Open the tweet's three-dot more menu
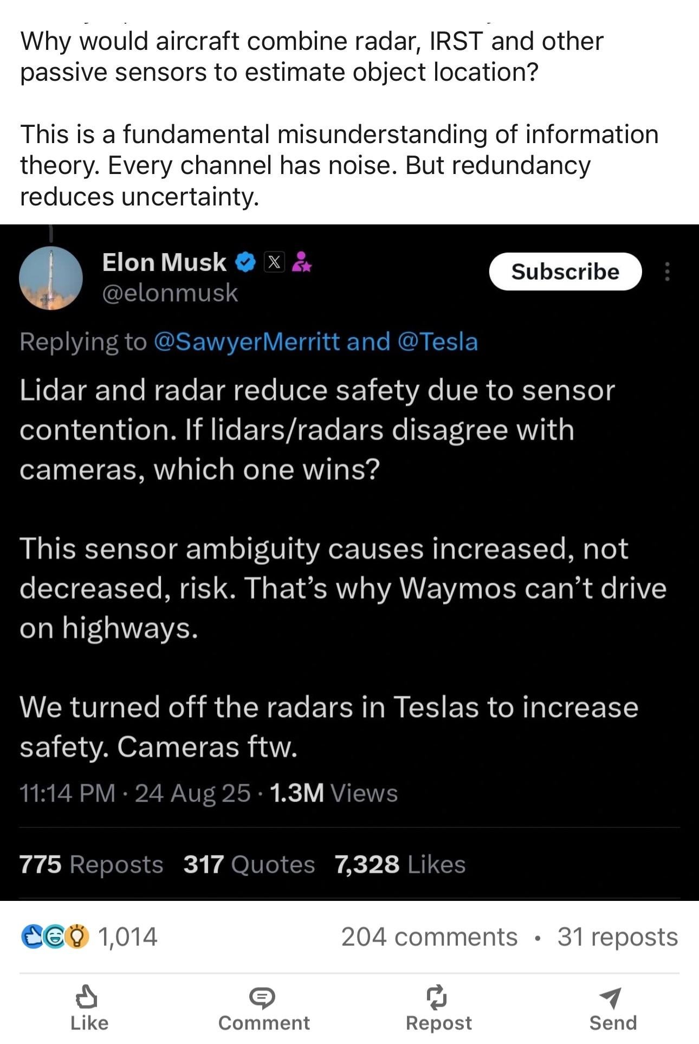 pyautogui.click(x=668, y=272)
